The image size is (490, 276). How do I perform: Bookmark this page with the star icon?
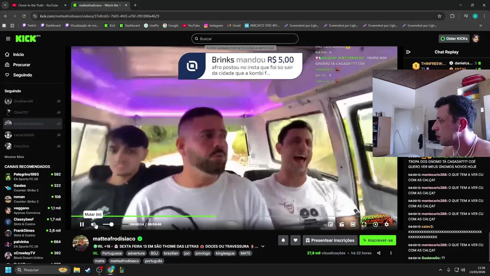439,16
